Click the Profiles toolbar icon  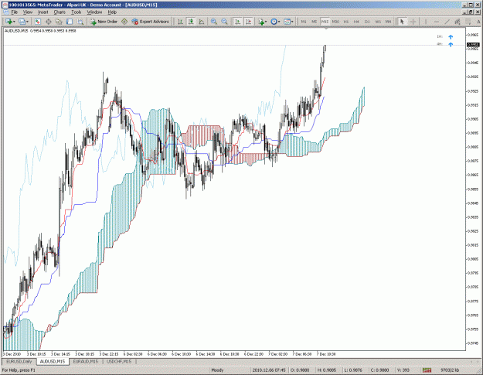[22, 22]
